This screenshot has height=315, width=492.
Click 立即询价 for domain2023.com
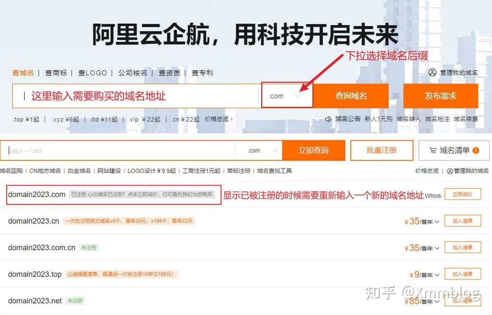pos(462,194)
